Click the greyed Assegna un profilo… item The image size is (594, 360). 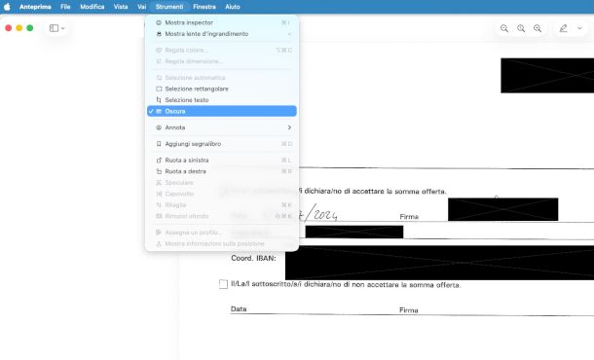222,233
